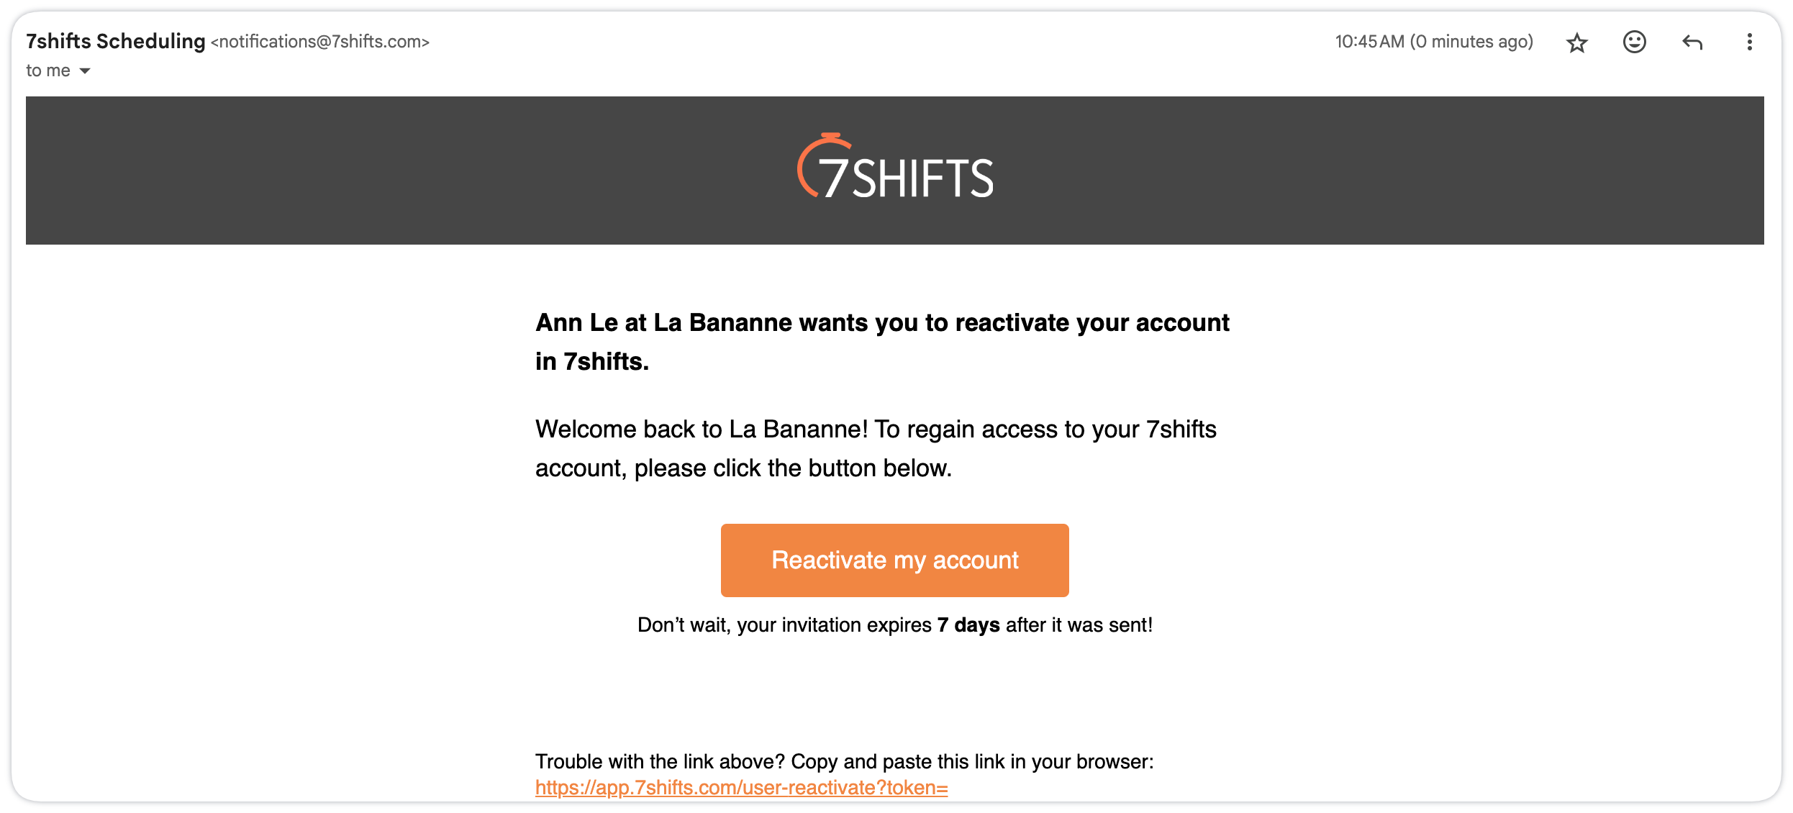
Task: Star this 7shifts email
Action: (1576, 42)
